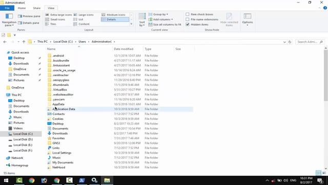This screenshot has width=328, height=185.
Task: Select the View ribbon tab
Action: click(x=51, y=8)
